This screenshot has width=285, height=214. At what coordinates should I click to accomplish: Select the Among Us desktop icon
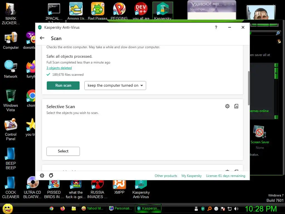click(76, 11)
